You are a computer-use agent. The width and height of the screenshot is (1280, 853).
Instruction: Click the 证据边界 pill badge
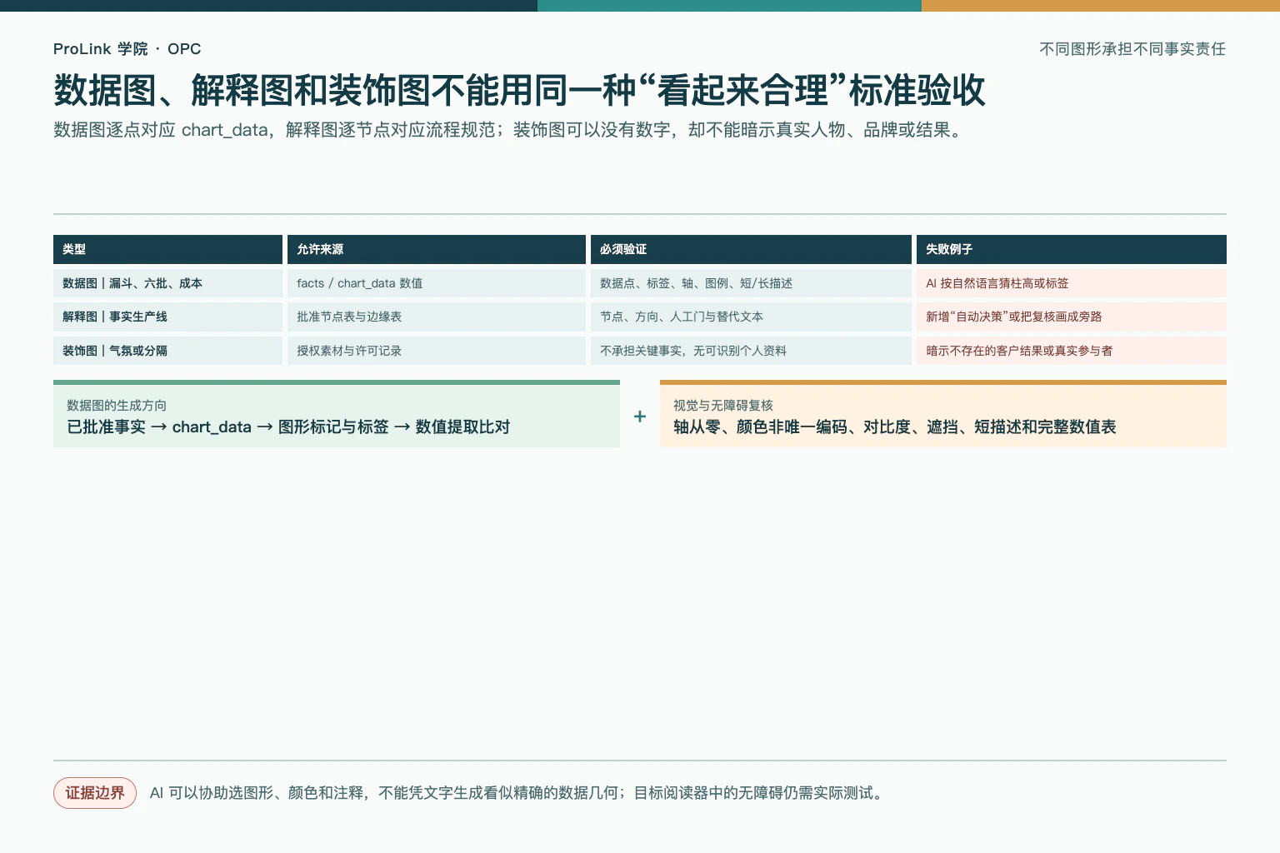point(95,793)
